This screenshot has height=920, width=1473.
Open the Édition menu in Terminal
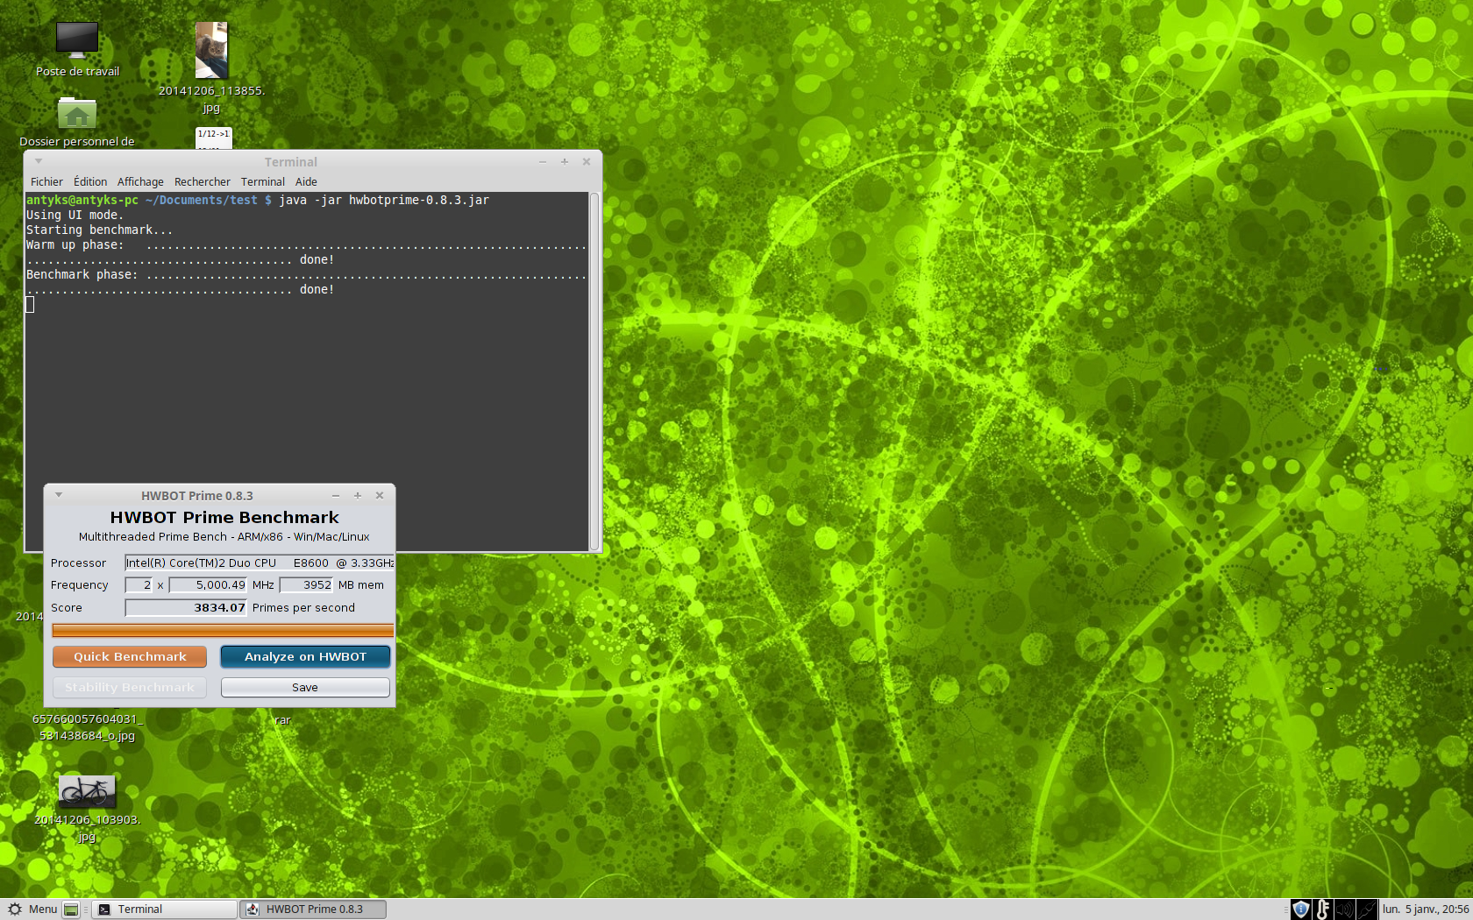point(90,181)
